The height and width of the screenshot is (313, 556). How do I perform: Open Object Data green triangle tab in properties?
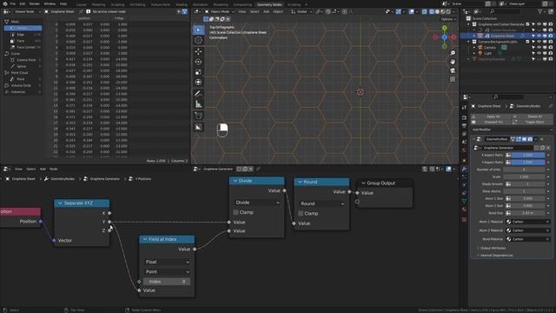tap(464, 201)
